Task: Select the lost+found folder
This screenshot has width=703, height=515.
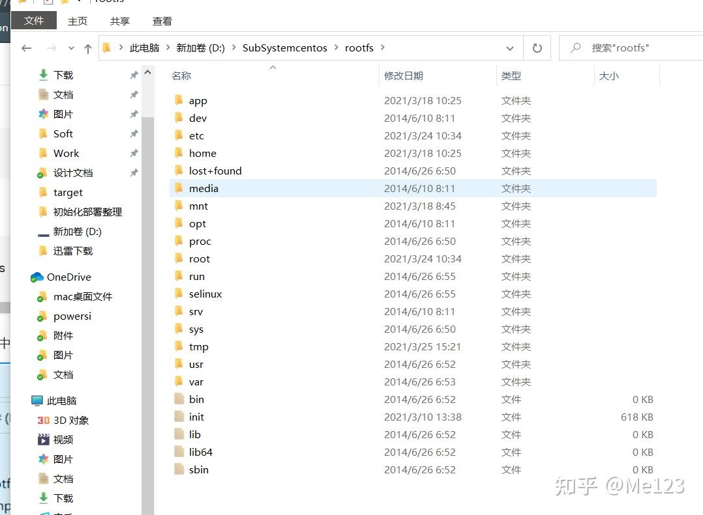Action: click(215, 171)
